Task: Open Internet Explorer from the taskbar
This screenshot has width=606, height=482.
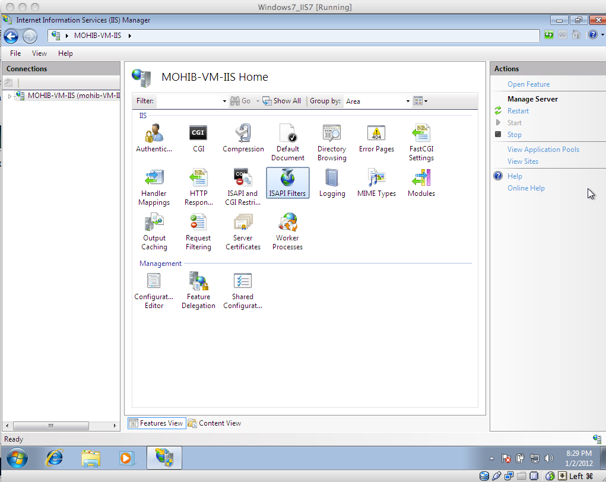Action: (x=55, y=458)
